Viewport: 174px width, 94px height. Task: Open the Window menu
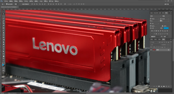pos(51,1)
